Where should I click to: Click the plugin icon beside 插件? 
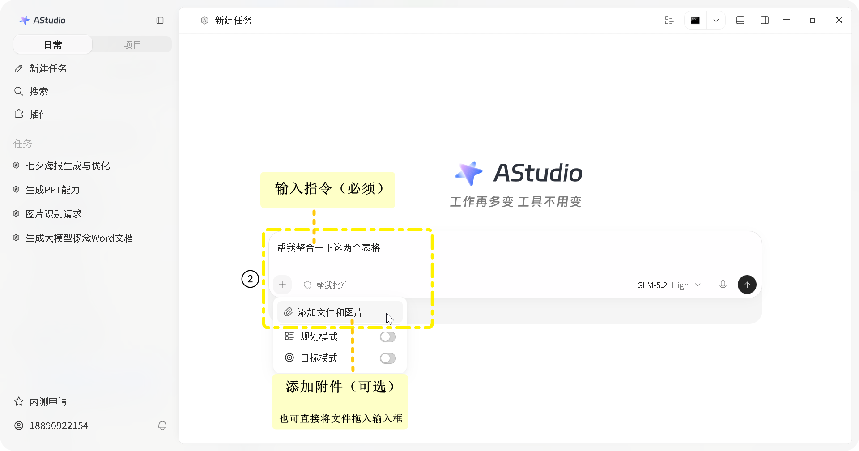(18, 114)
